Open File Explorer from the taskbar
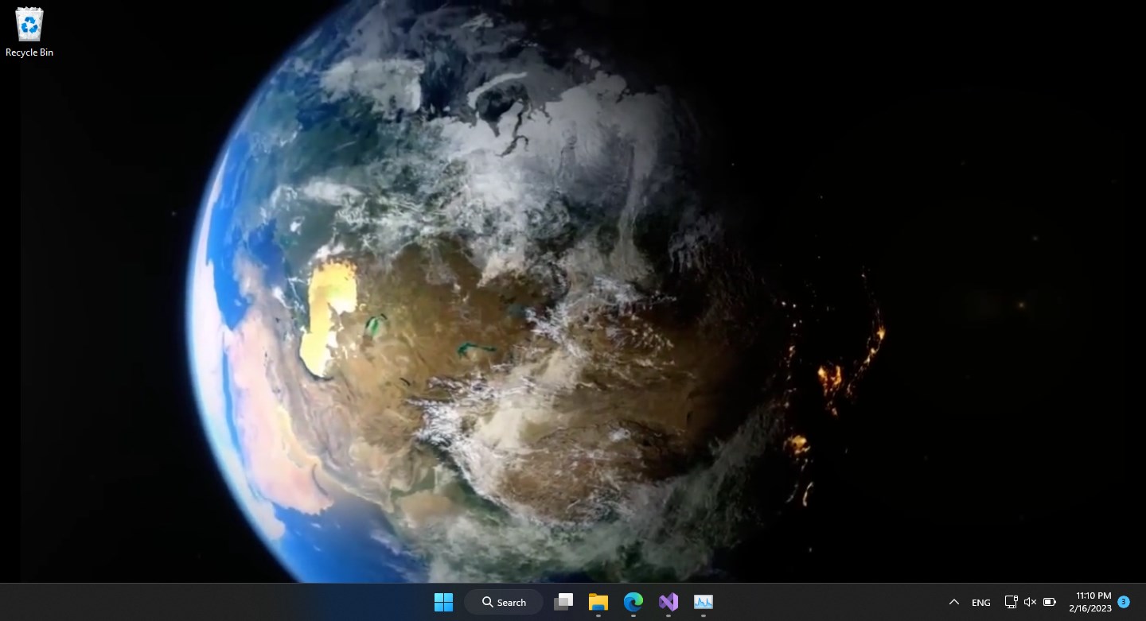 (x=598, y=602)
